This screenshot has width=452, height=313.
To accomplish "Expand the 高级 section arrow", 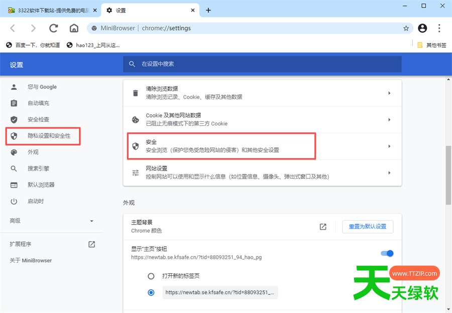I will [92, 221].
